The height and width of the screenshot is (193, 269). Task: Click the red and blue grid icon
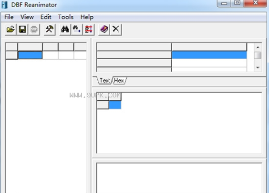click(x=89, y=30)
